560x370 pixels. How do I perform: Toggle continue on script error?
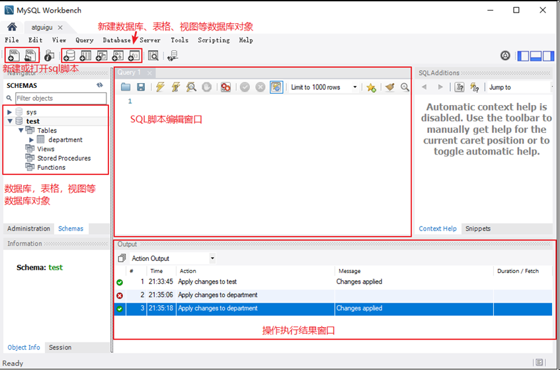pyautogui.click(x=225, y=87)
